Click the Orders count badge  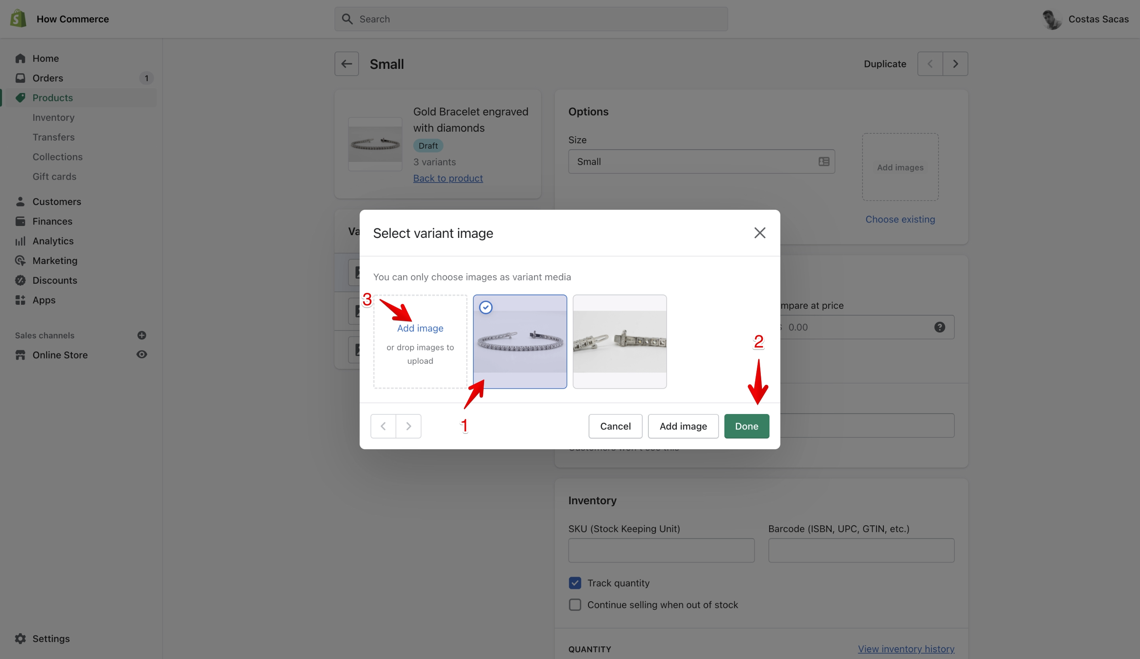coord(146,78)
